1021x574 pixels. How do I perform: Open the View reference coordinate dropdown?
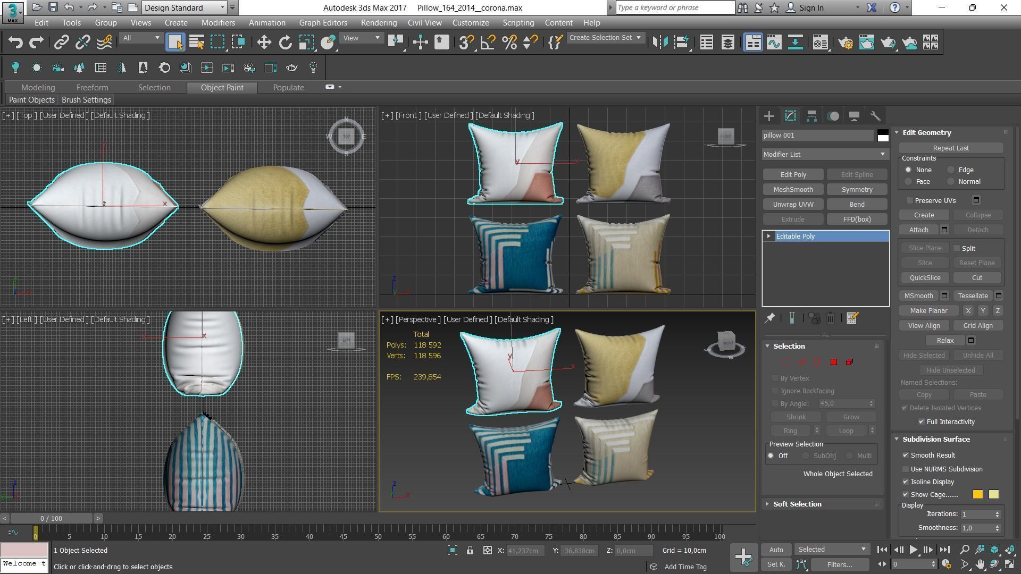tap(362, 38)
